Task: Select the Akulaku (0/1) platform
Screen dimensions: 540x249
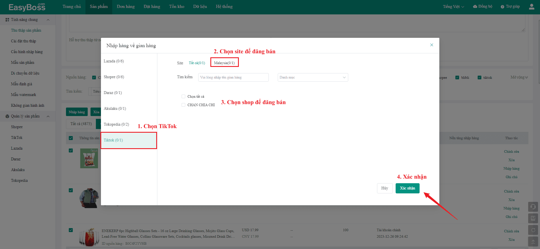Action: pyautogui.click(x=129, y=109)
